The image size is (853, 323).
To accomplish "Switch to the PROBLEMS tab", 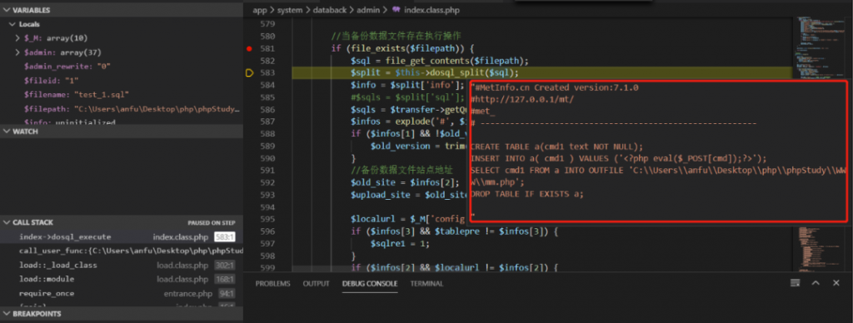I will 272,283.
